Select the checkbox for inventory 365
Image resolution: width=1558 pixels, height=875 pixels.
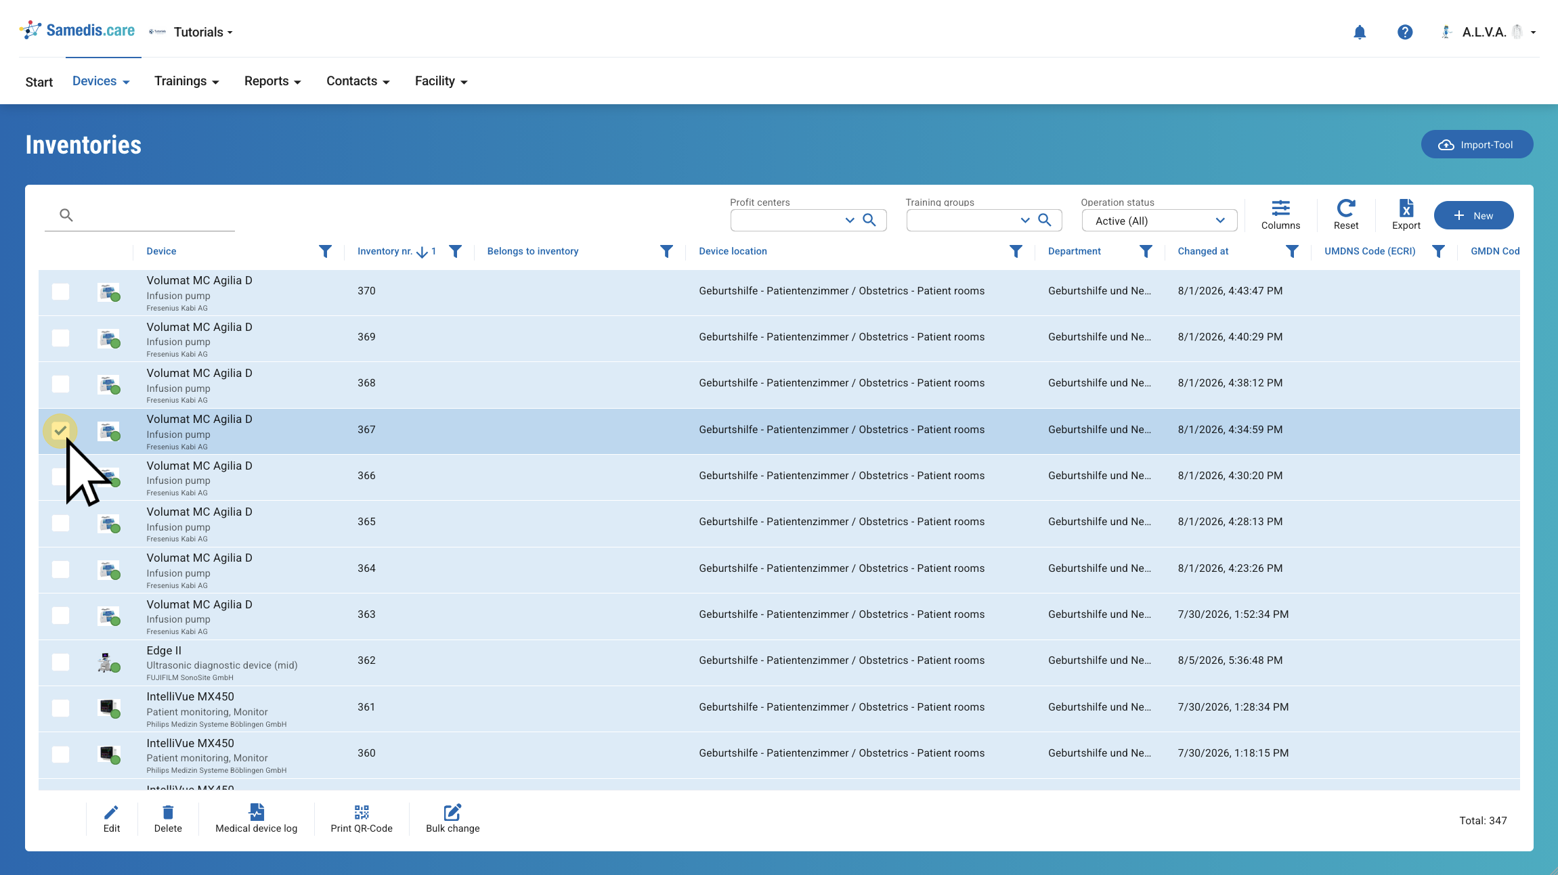(x=60, y=523)
